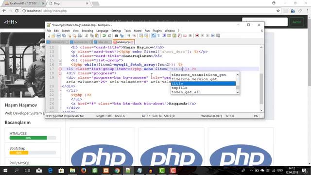This screenshot has width=311, height=175.
Task: Collapse the red fold marker on line 17
Action: coord(60,69)
